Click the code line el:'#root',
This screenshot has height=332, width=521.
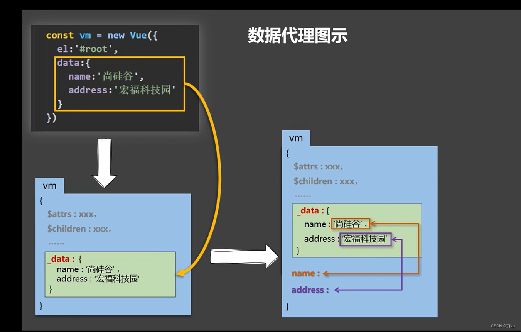pyautogui.click(x=88, y=49)
